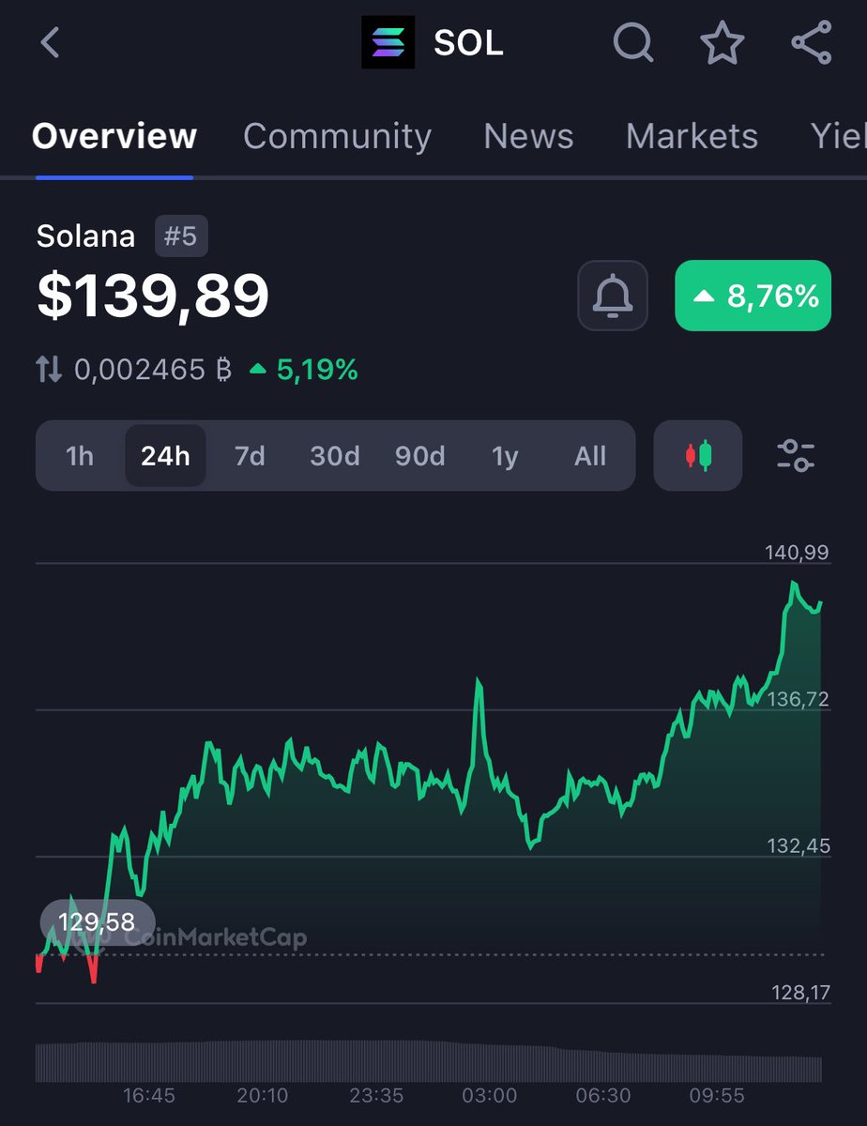Select the 1h time range
The height and width of the screenshot is (1126, 867).
(x=80, y=456)
